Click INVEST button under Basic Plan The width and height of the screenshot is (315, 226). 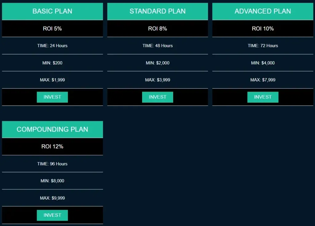click(x=52, y=97)
